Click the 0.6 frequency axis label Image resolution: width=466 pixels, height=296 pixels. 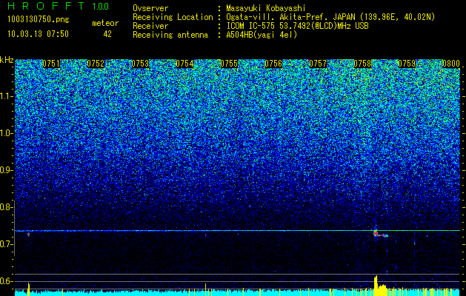(7, 281)
